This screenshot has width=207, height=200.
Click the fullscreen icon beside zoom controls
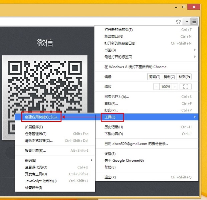click(185, 87)
